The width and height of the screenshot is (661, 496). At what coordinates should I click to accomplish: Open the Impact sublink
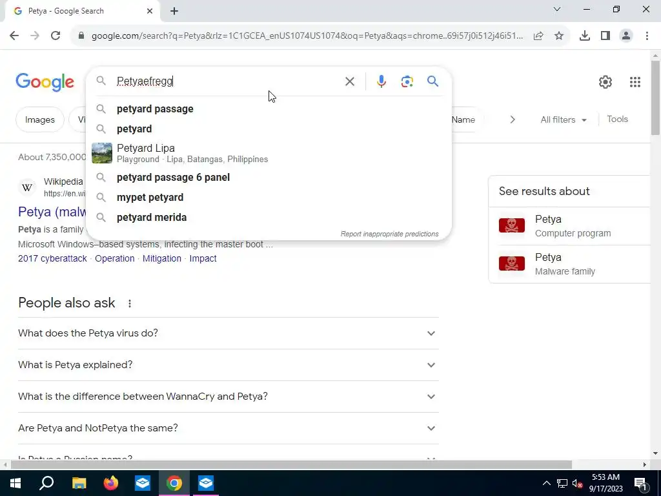click(x=203, y=258)
